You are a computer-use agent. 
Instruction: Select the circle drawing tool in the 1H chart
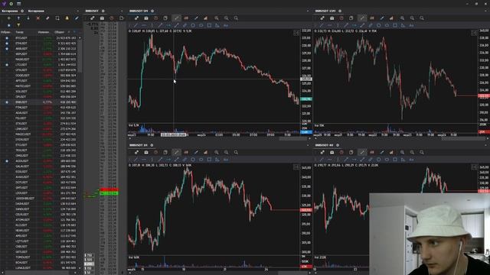tap(193, 160)
